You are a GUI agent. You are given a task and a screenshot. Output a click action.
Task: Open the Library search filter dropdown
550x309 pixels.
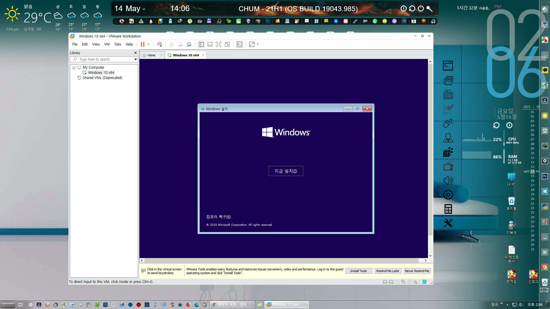pos(135,60)
